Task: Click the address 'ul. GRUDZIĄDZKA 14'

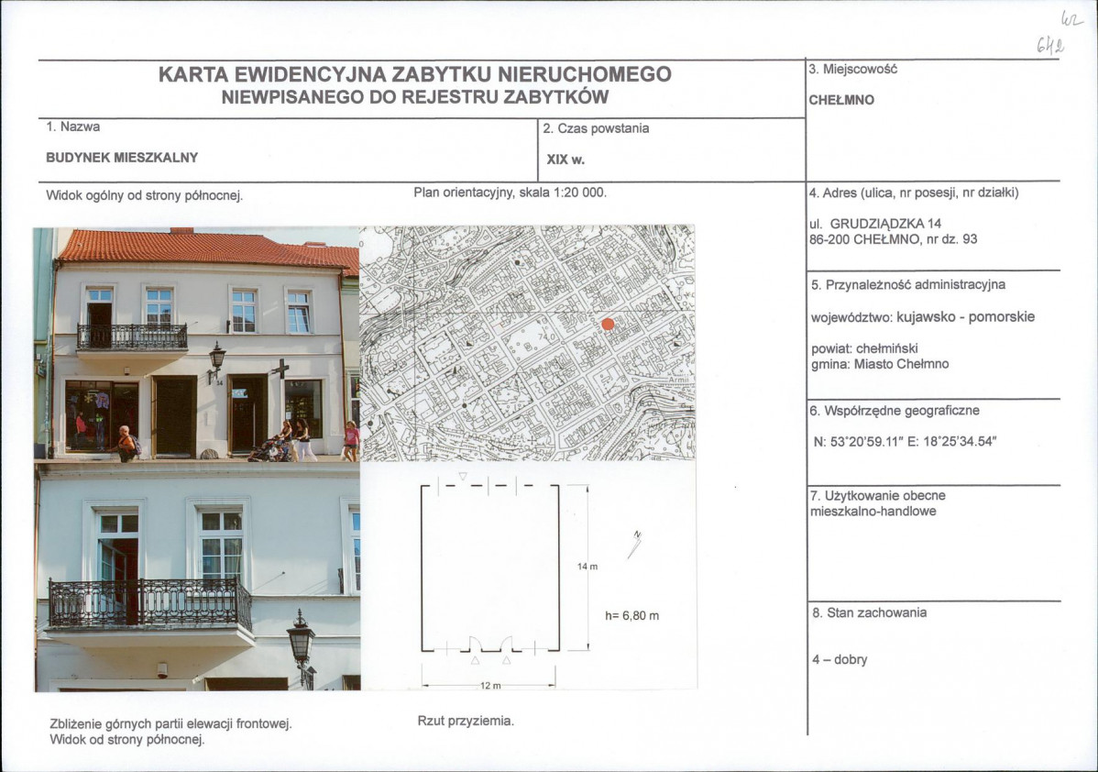Action: pyautogui.click(x=875, y=225)
